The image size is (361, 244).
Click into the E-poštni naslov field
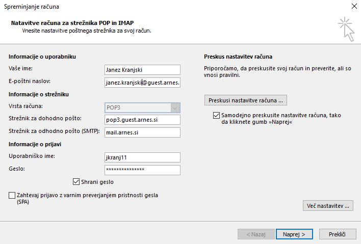pos(142,83)
